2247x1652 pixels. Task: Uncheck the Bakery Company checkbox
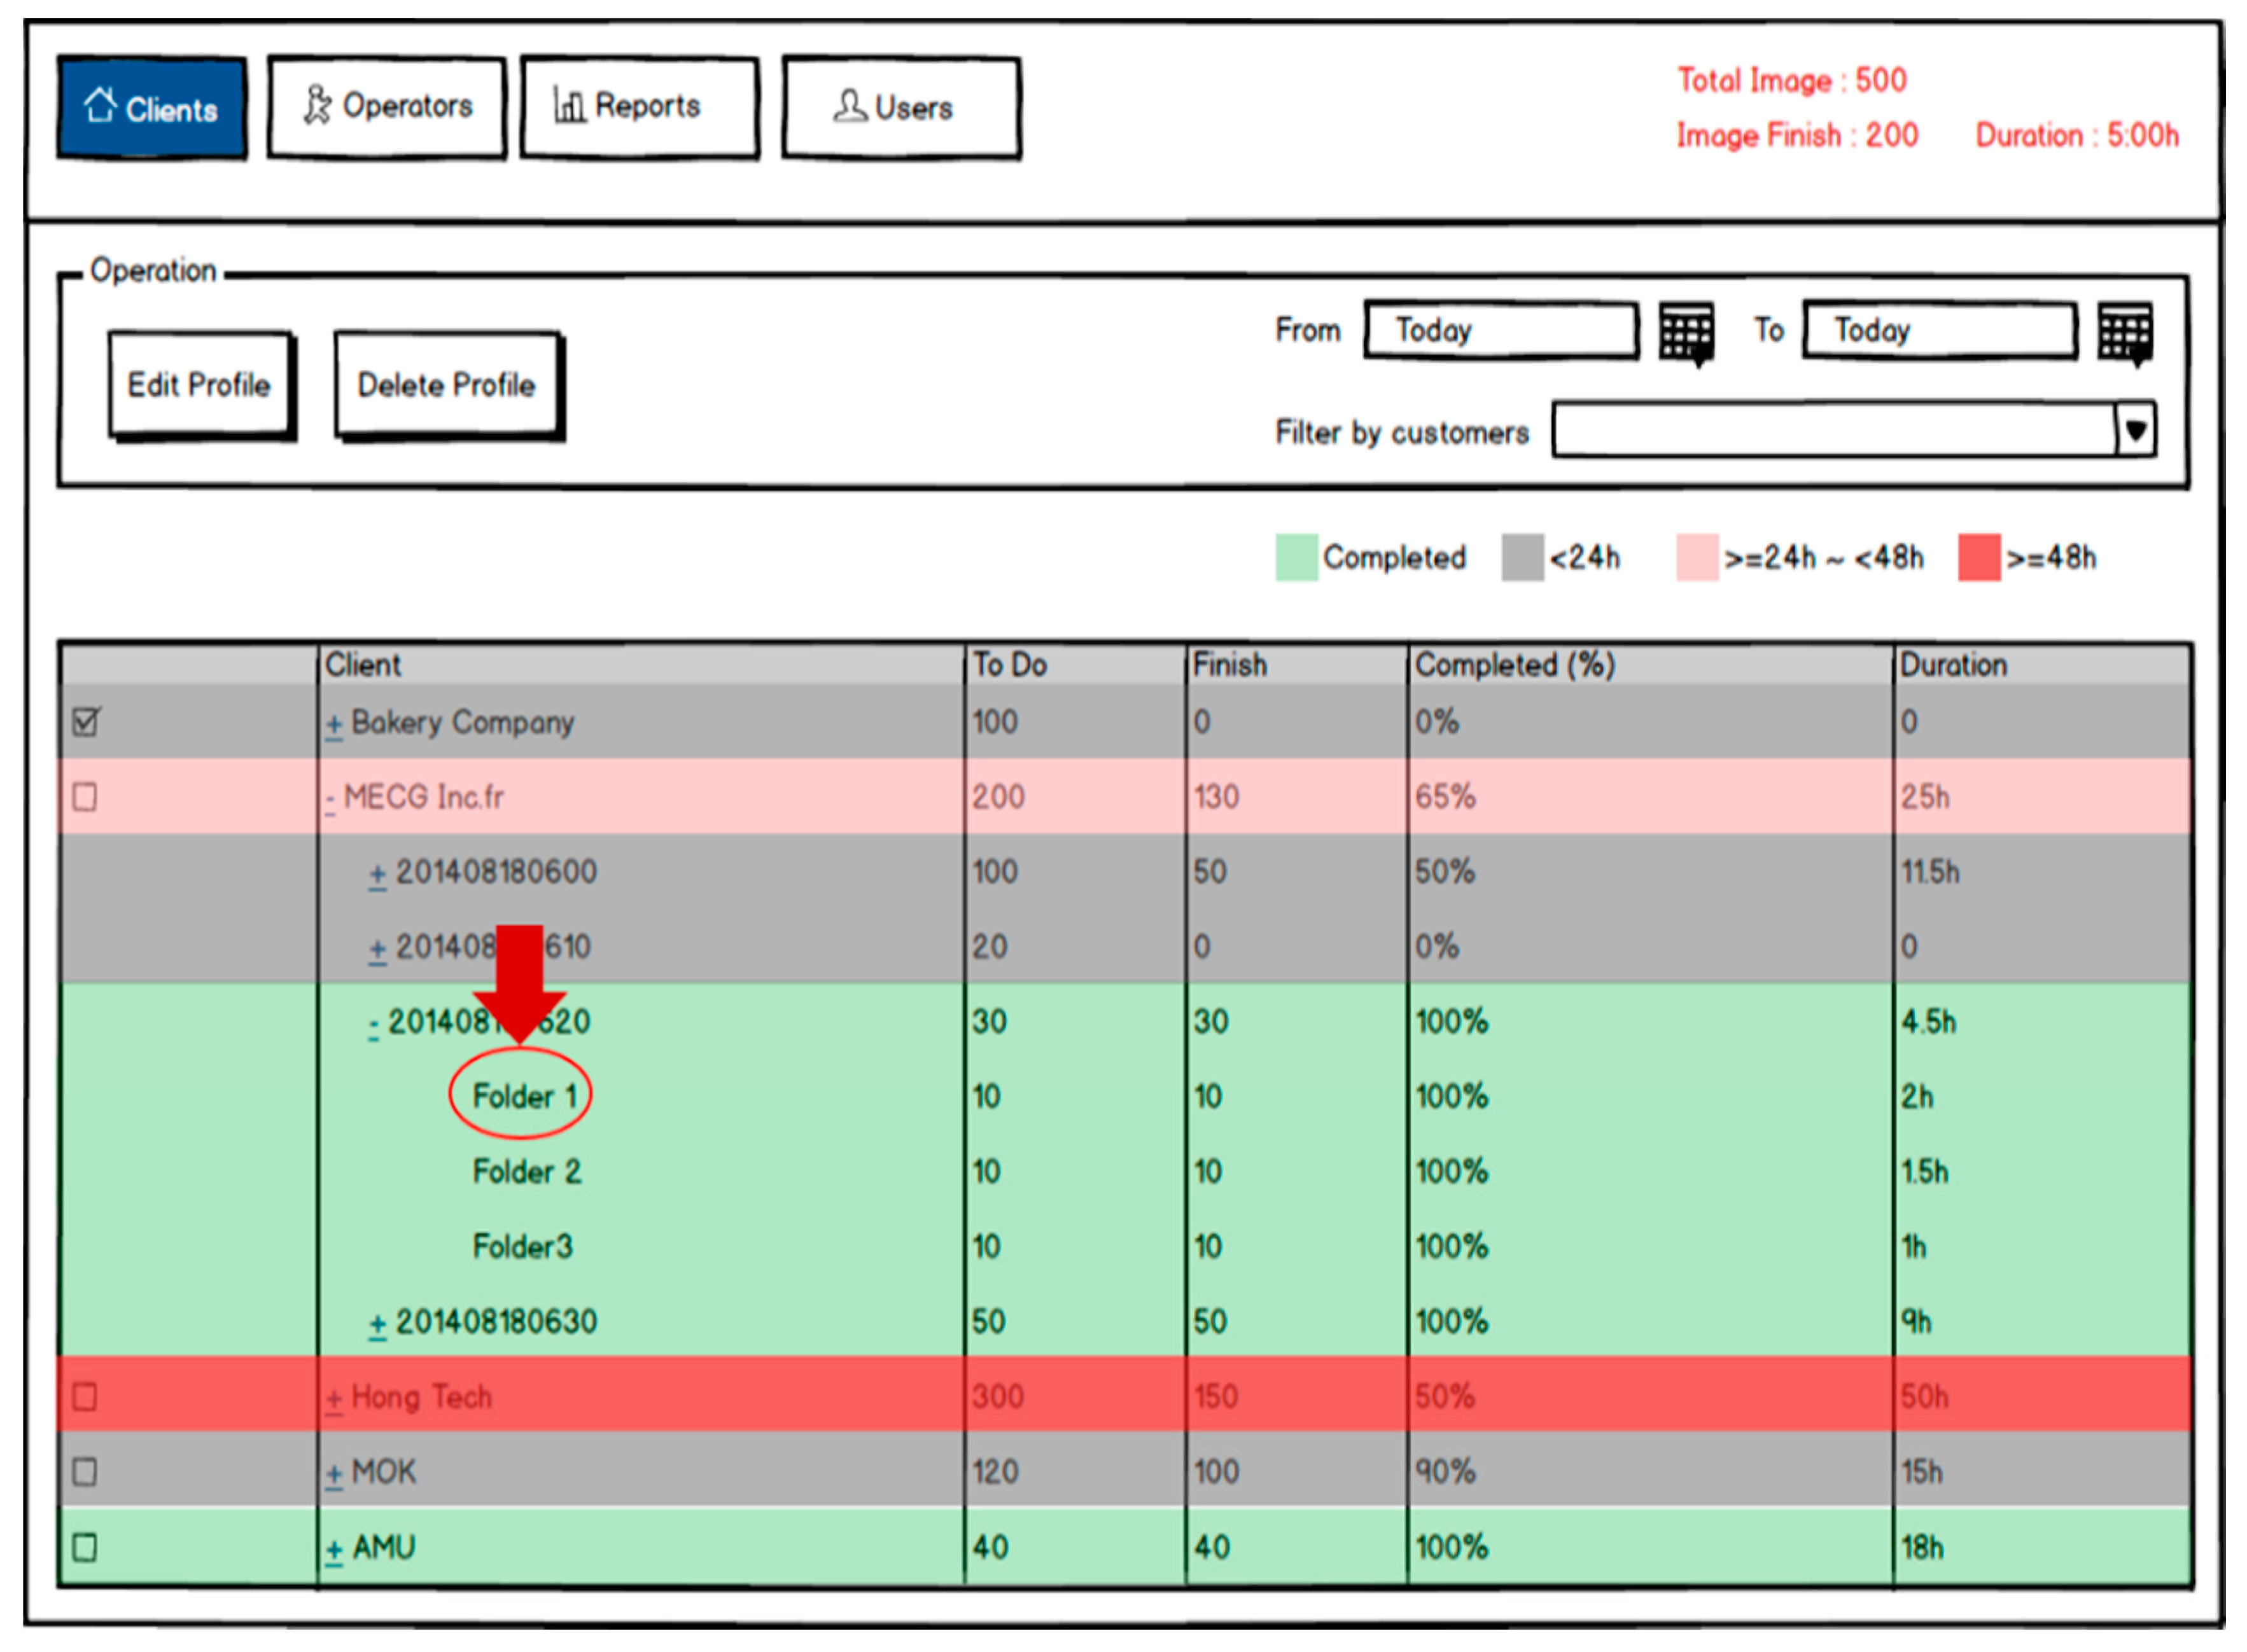pos(86,721)
